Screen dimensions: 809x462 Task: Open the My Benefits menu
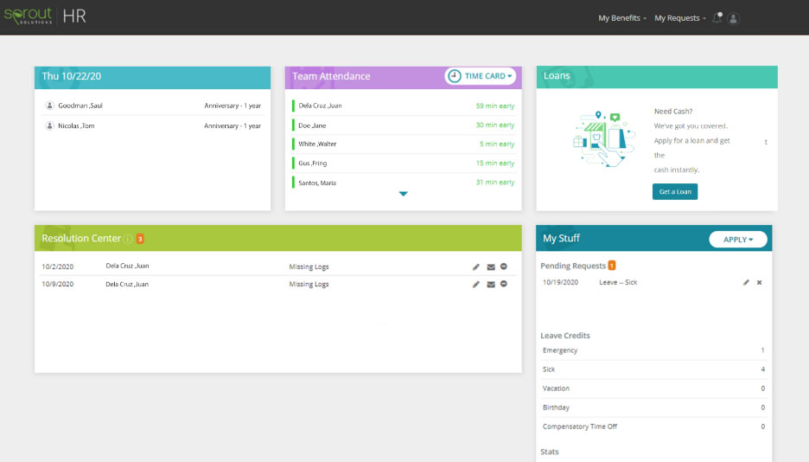(621, 18)
